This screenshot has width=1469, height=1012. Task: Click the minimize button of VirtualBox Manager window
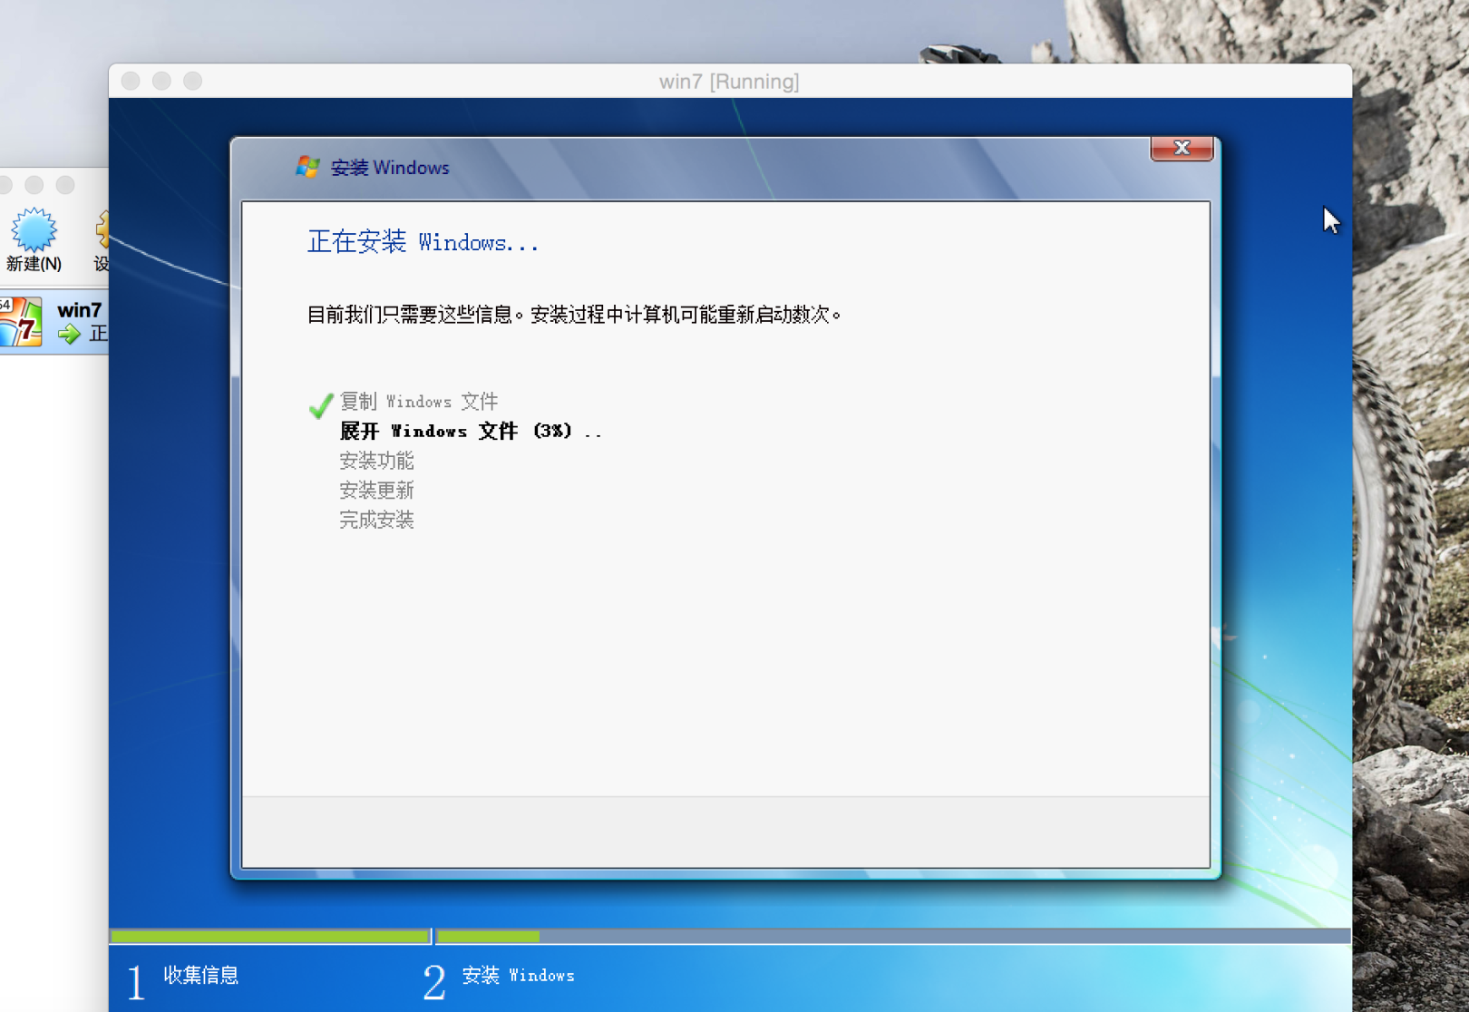point(34,185)
